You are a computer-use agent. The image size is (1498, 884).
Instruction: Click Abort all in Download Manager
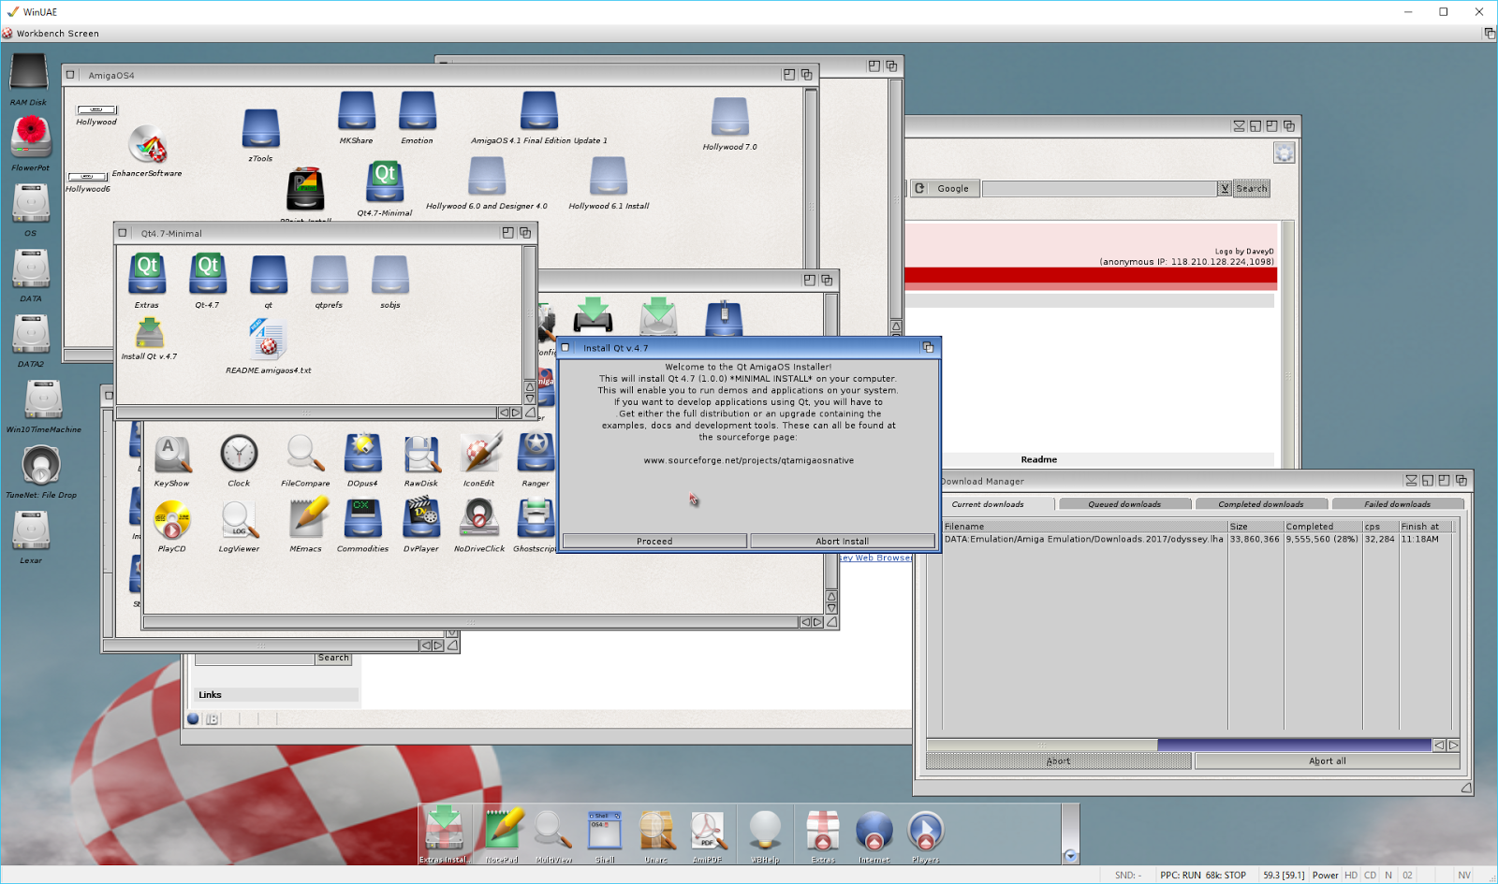point(1328,761)
